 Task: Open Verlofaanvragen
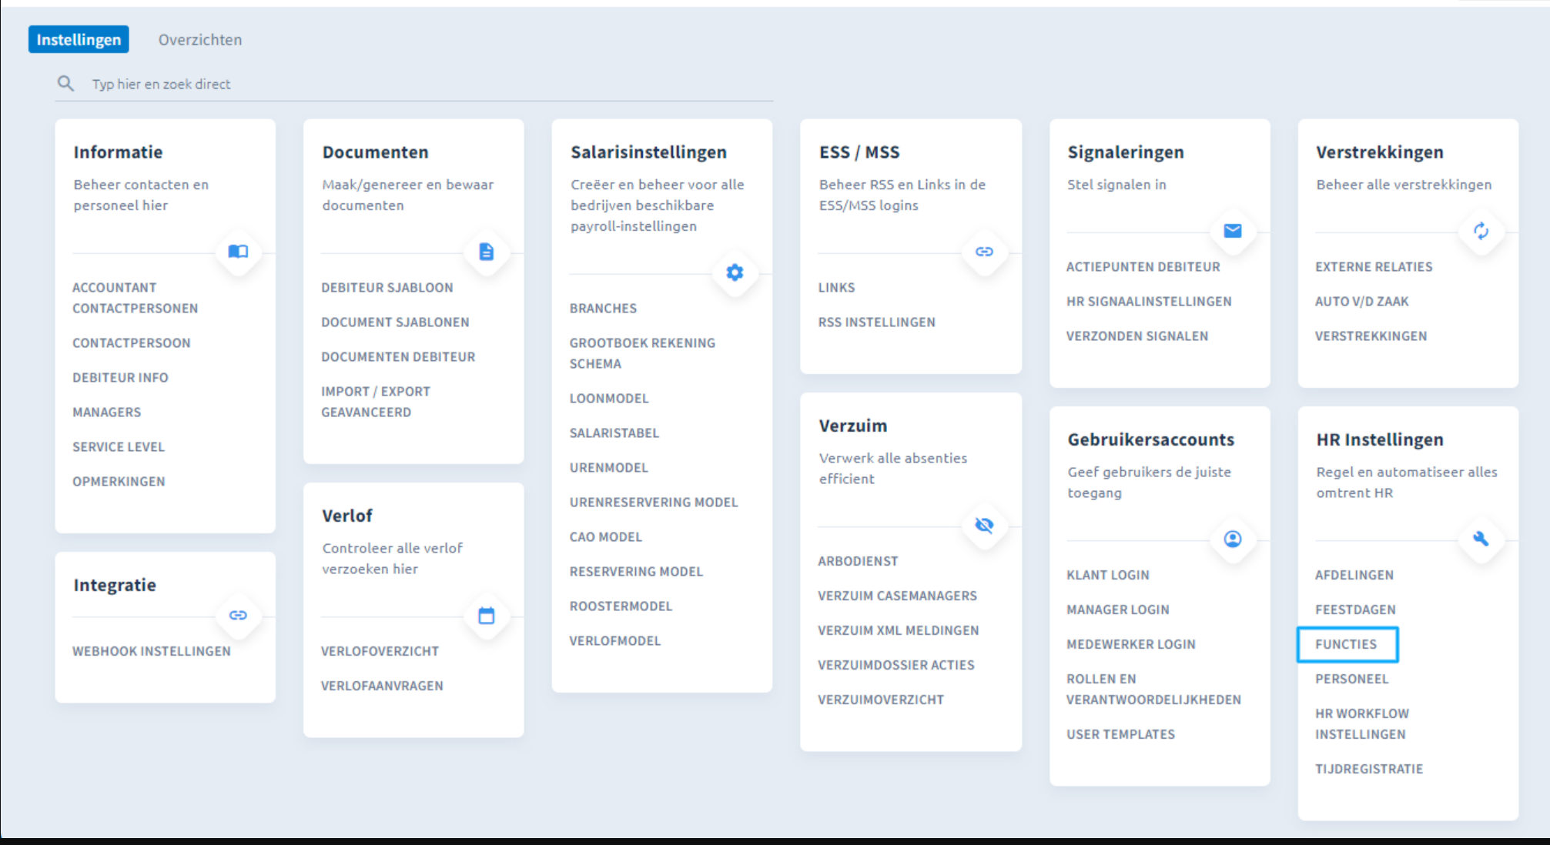(x=382, y=686)
